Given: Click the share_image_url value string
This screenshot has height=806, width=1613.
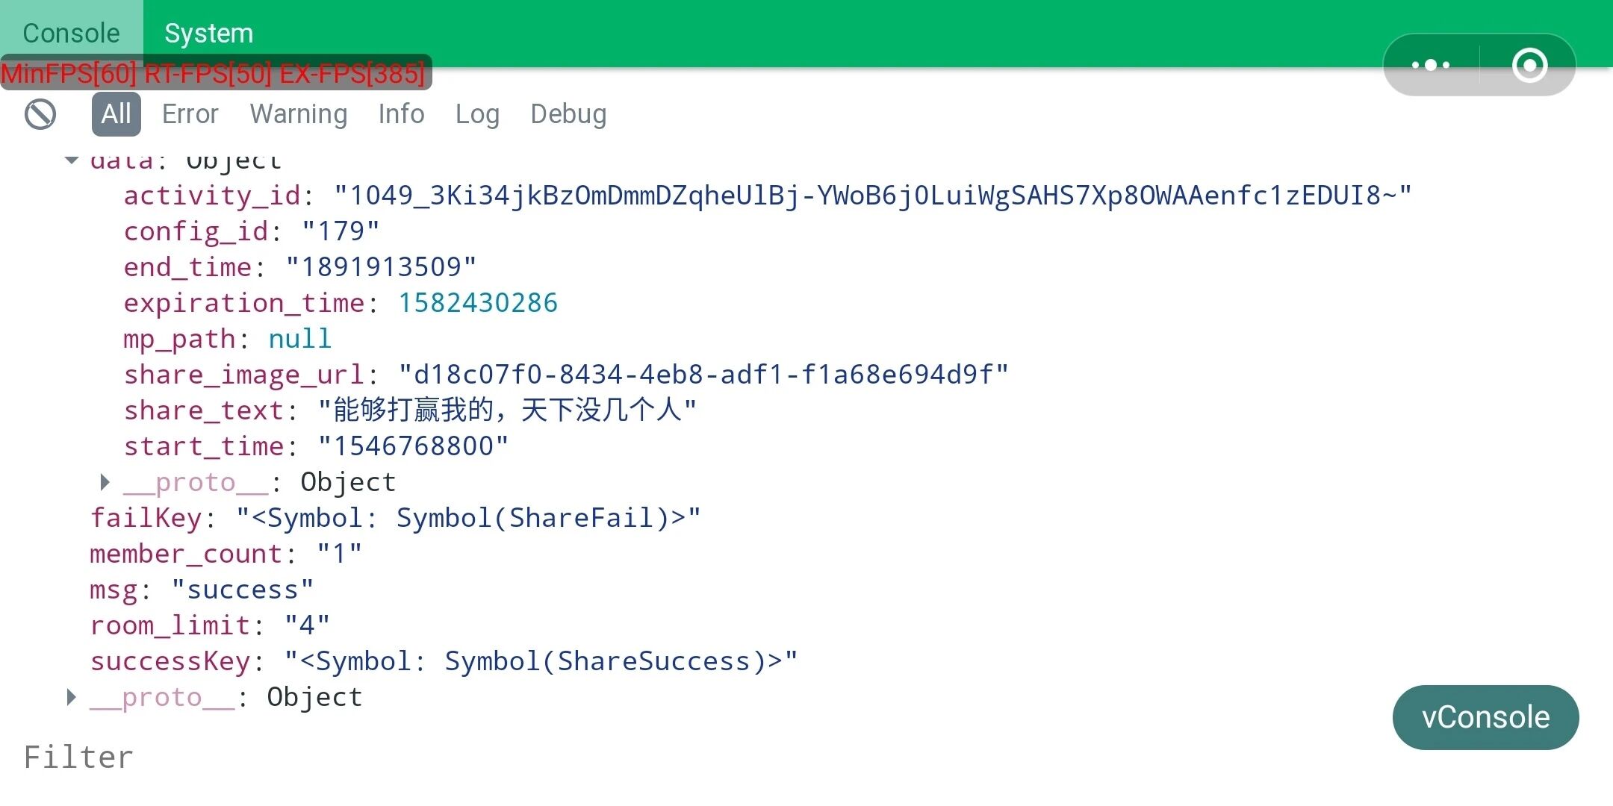Looking at the screenshot, I should tap(703, 375).
